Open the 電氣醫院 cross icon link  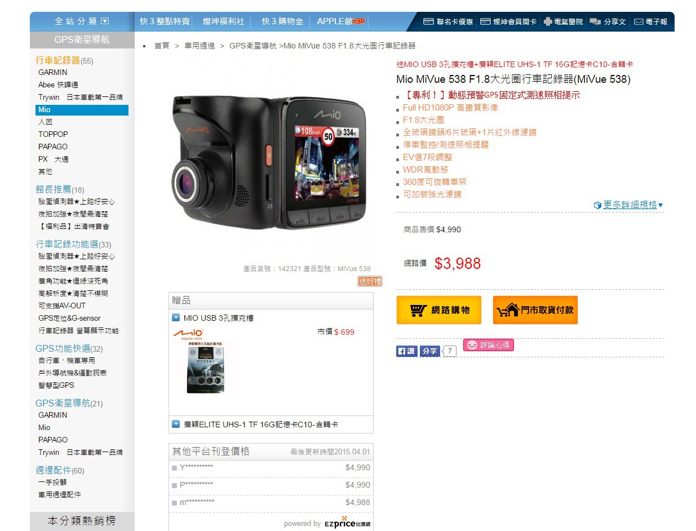click(547, 21)
